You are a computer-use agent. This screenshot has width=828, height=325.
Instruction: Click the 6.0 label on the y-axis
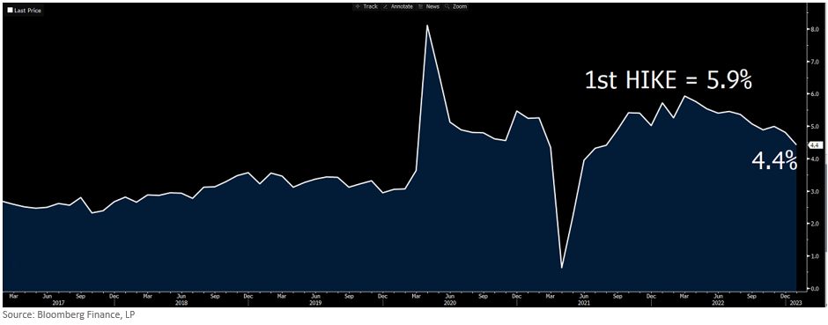pyautogui.click(x=815, y=94)
